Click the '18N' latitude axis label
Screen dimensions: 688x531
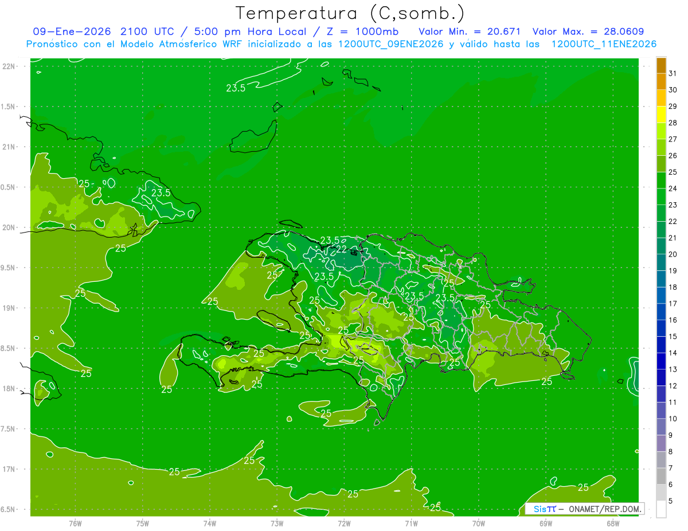pyautogui.click(x=9, y=389)
